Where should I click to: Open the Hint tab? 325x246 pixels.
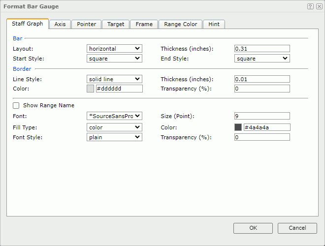[x=214, y=24]
